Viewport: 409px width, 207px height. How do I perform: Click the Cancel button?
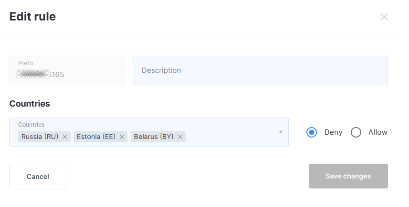pos(38,177)
